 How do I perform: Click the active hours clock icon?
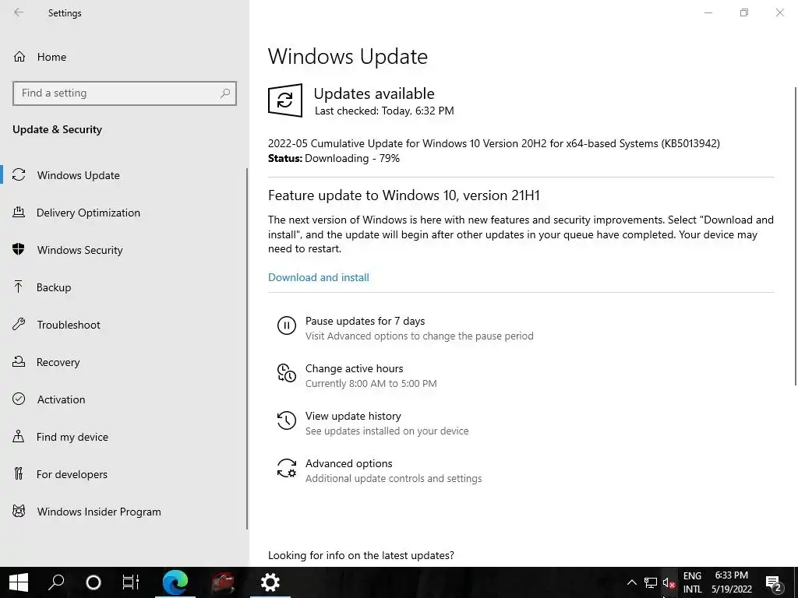tap(287, 373)
